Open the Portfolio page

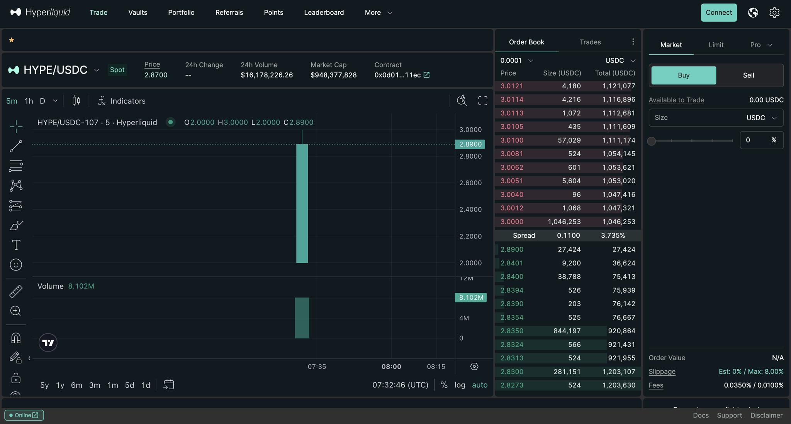coord(181,13)
